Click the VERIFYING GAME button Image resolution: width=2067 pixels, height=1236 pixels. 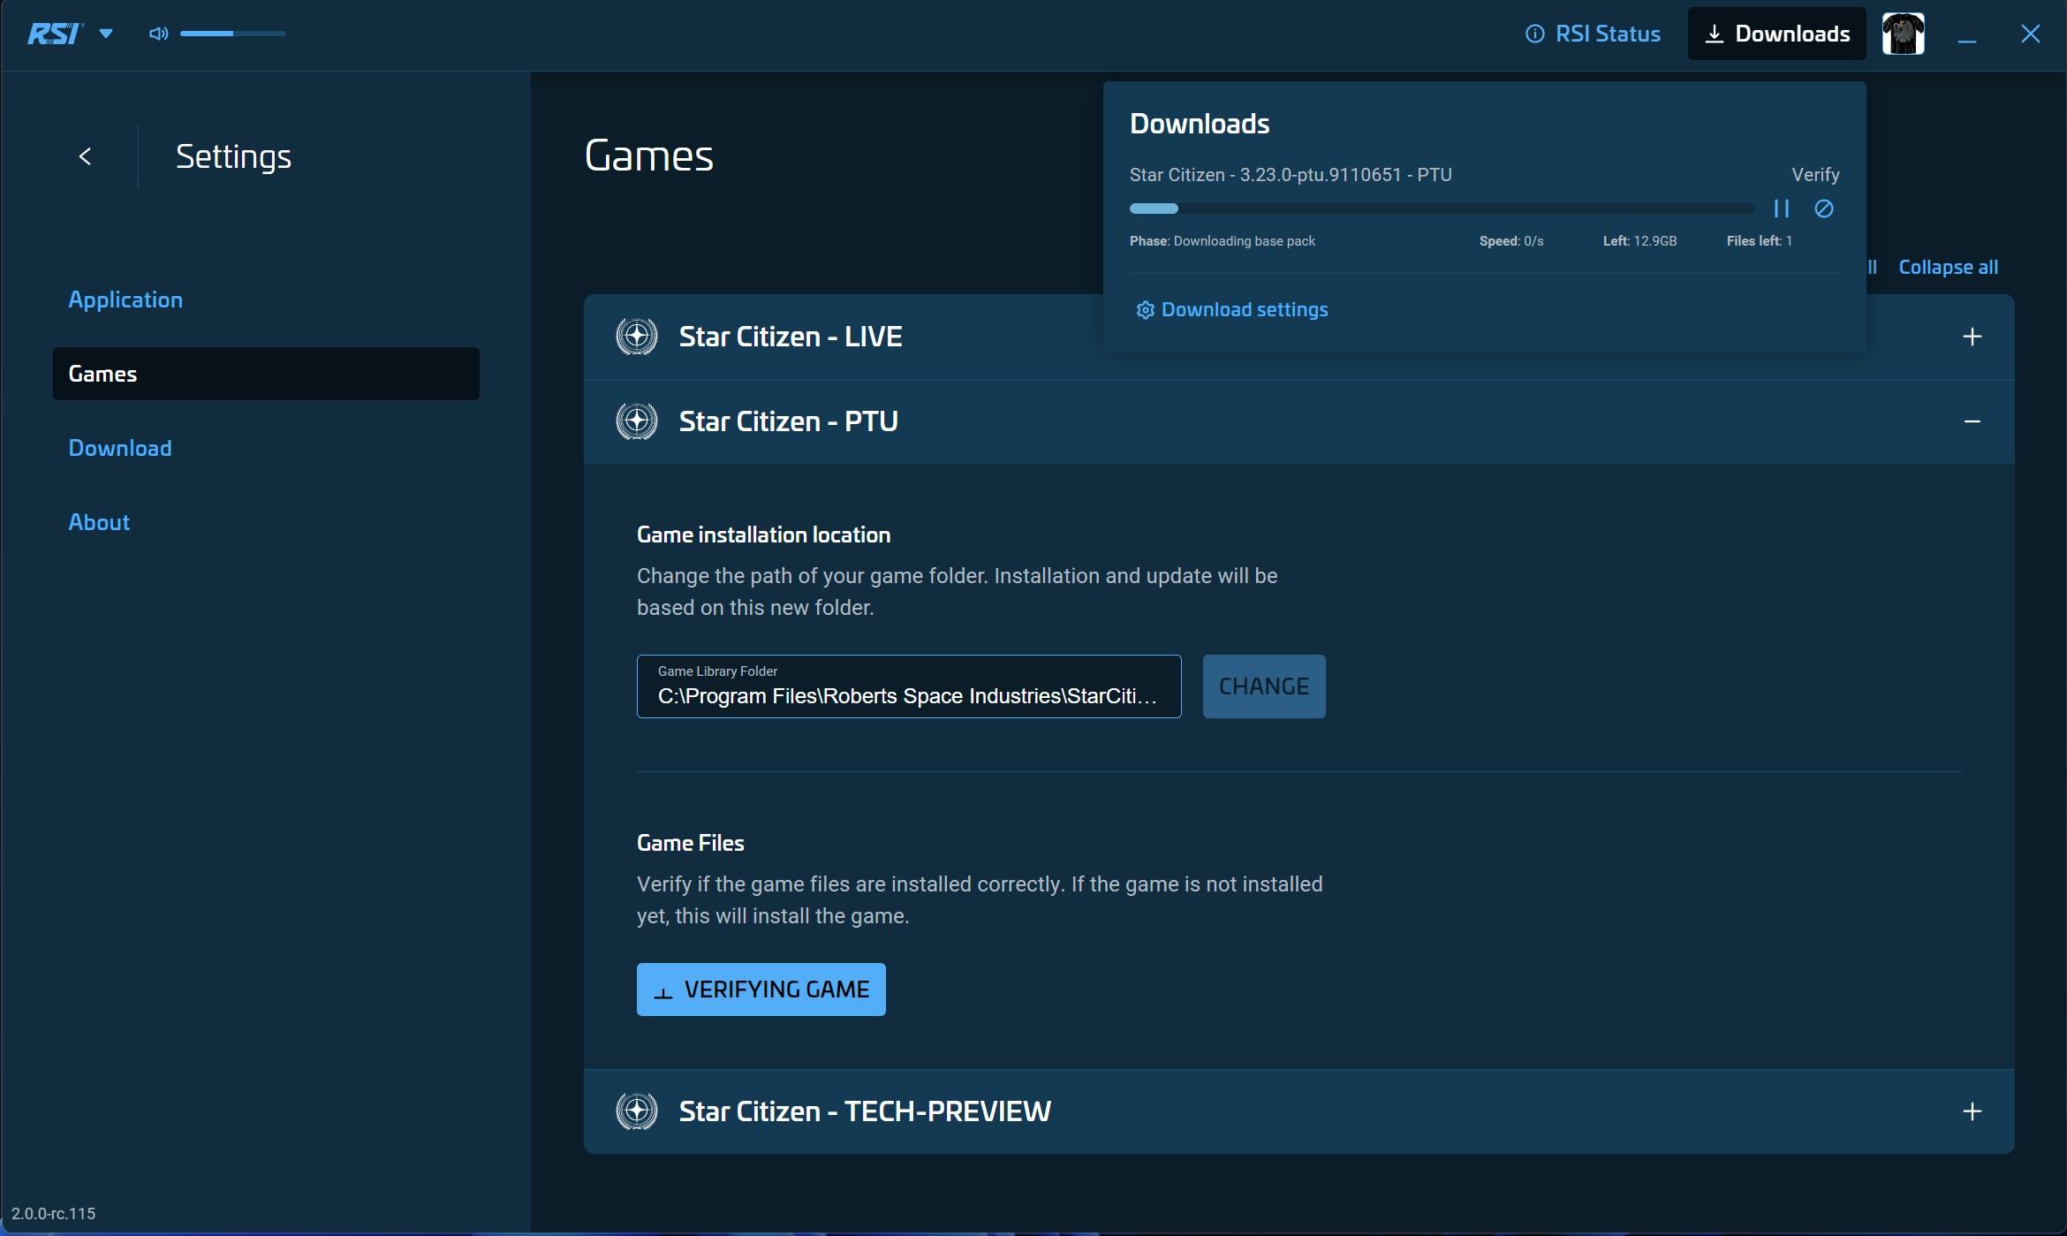761,990
